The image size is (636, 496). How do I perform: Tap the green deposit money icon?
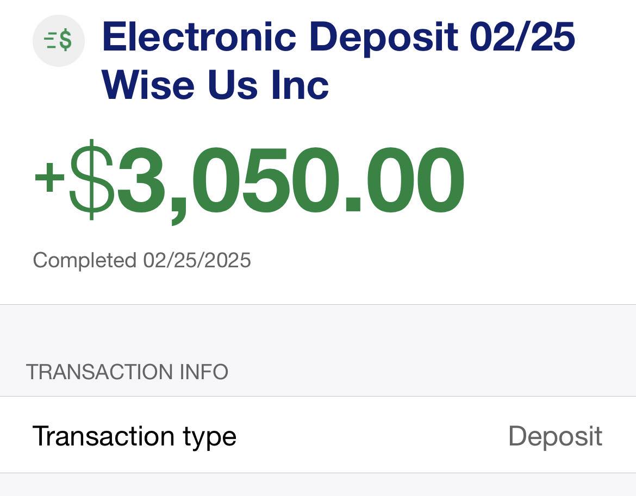[x=59, y=41]
